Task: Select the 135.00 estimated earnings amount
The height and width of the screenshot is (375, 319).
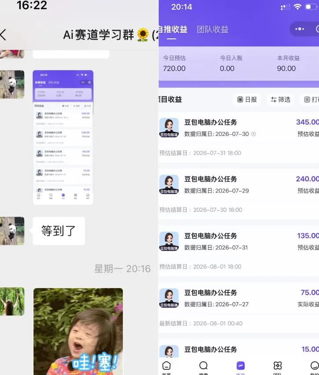Action: pos(308,236)
